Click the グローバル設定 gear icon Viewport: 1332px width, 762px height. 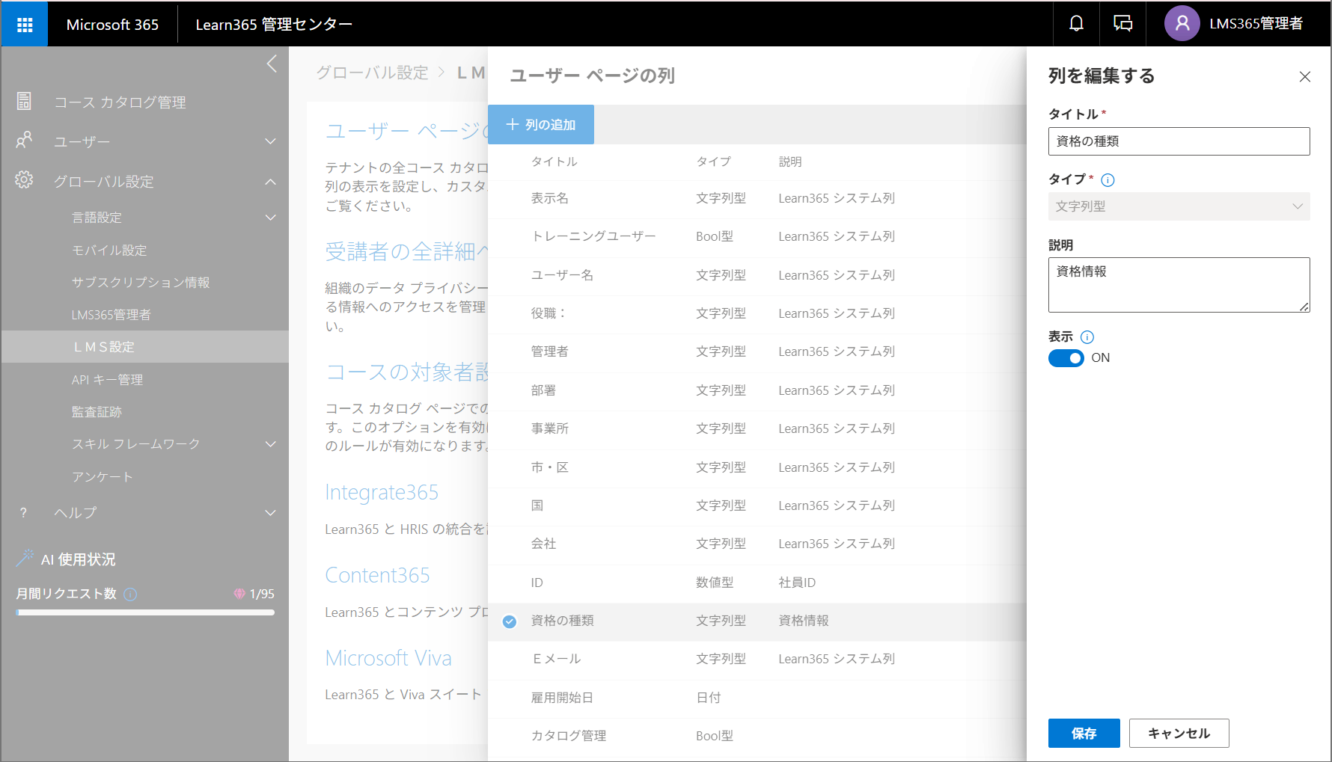click(24, 180)
